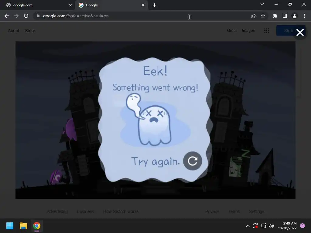Open the volume tray icon
The image size is (311, 233).
pos(271,226)
